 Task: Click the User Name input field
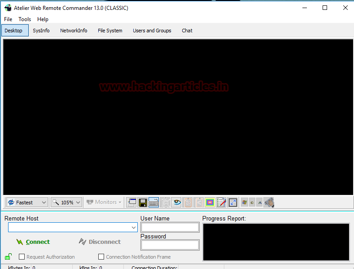(x=170, y=227)
